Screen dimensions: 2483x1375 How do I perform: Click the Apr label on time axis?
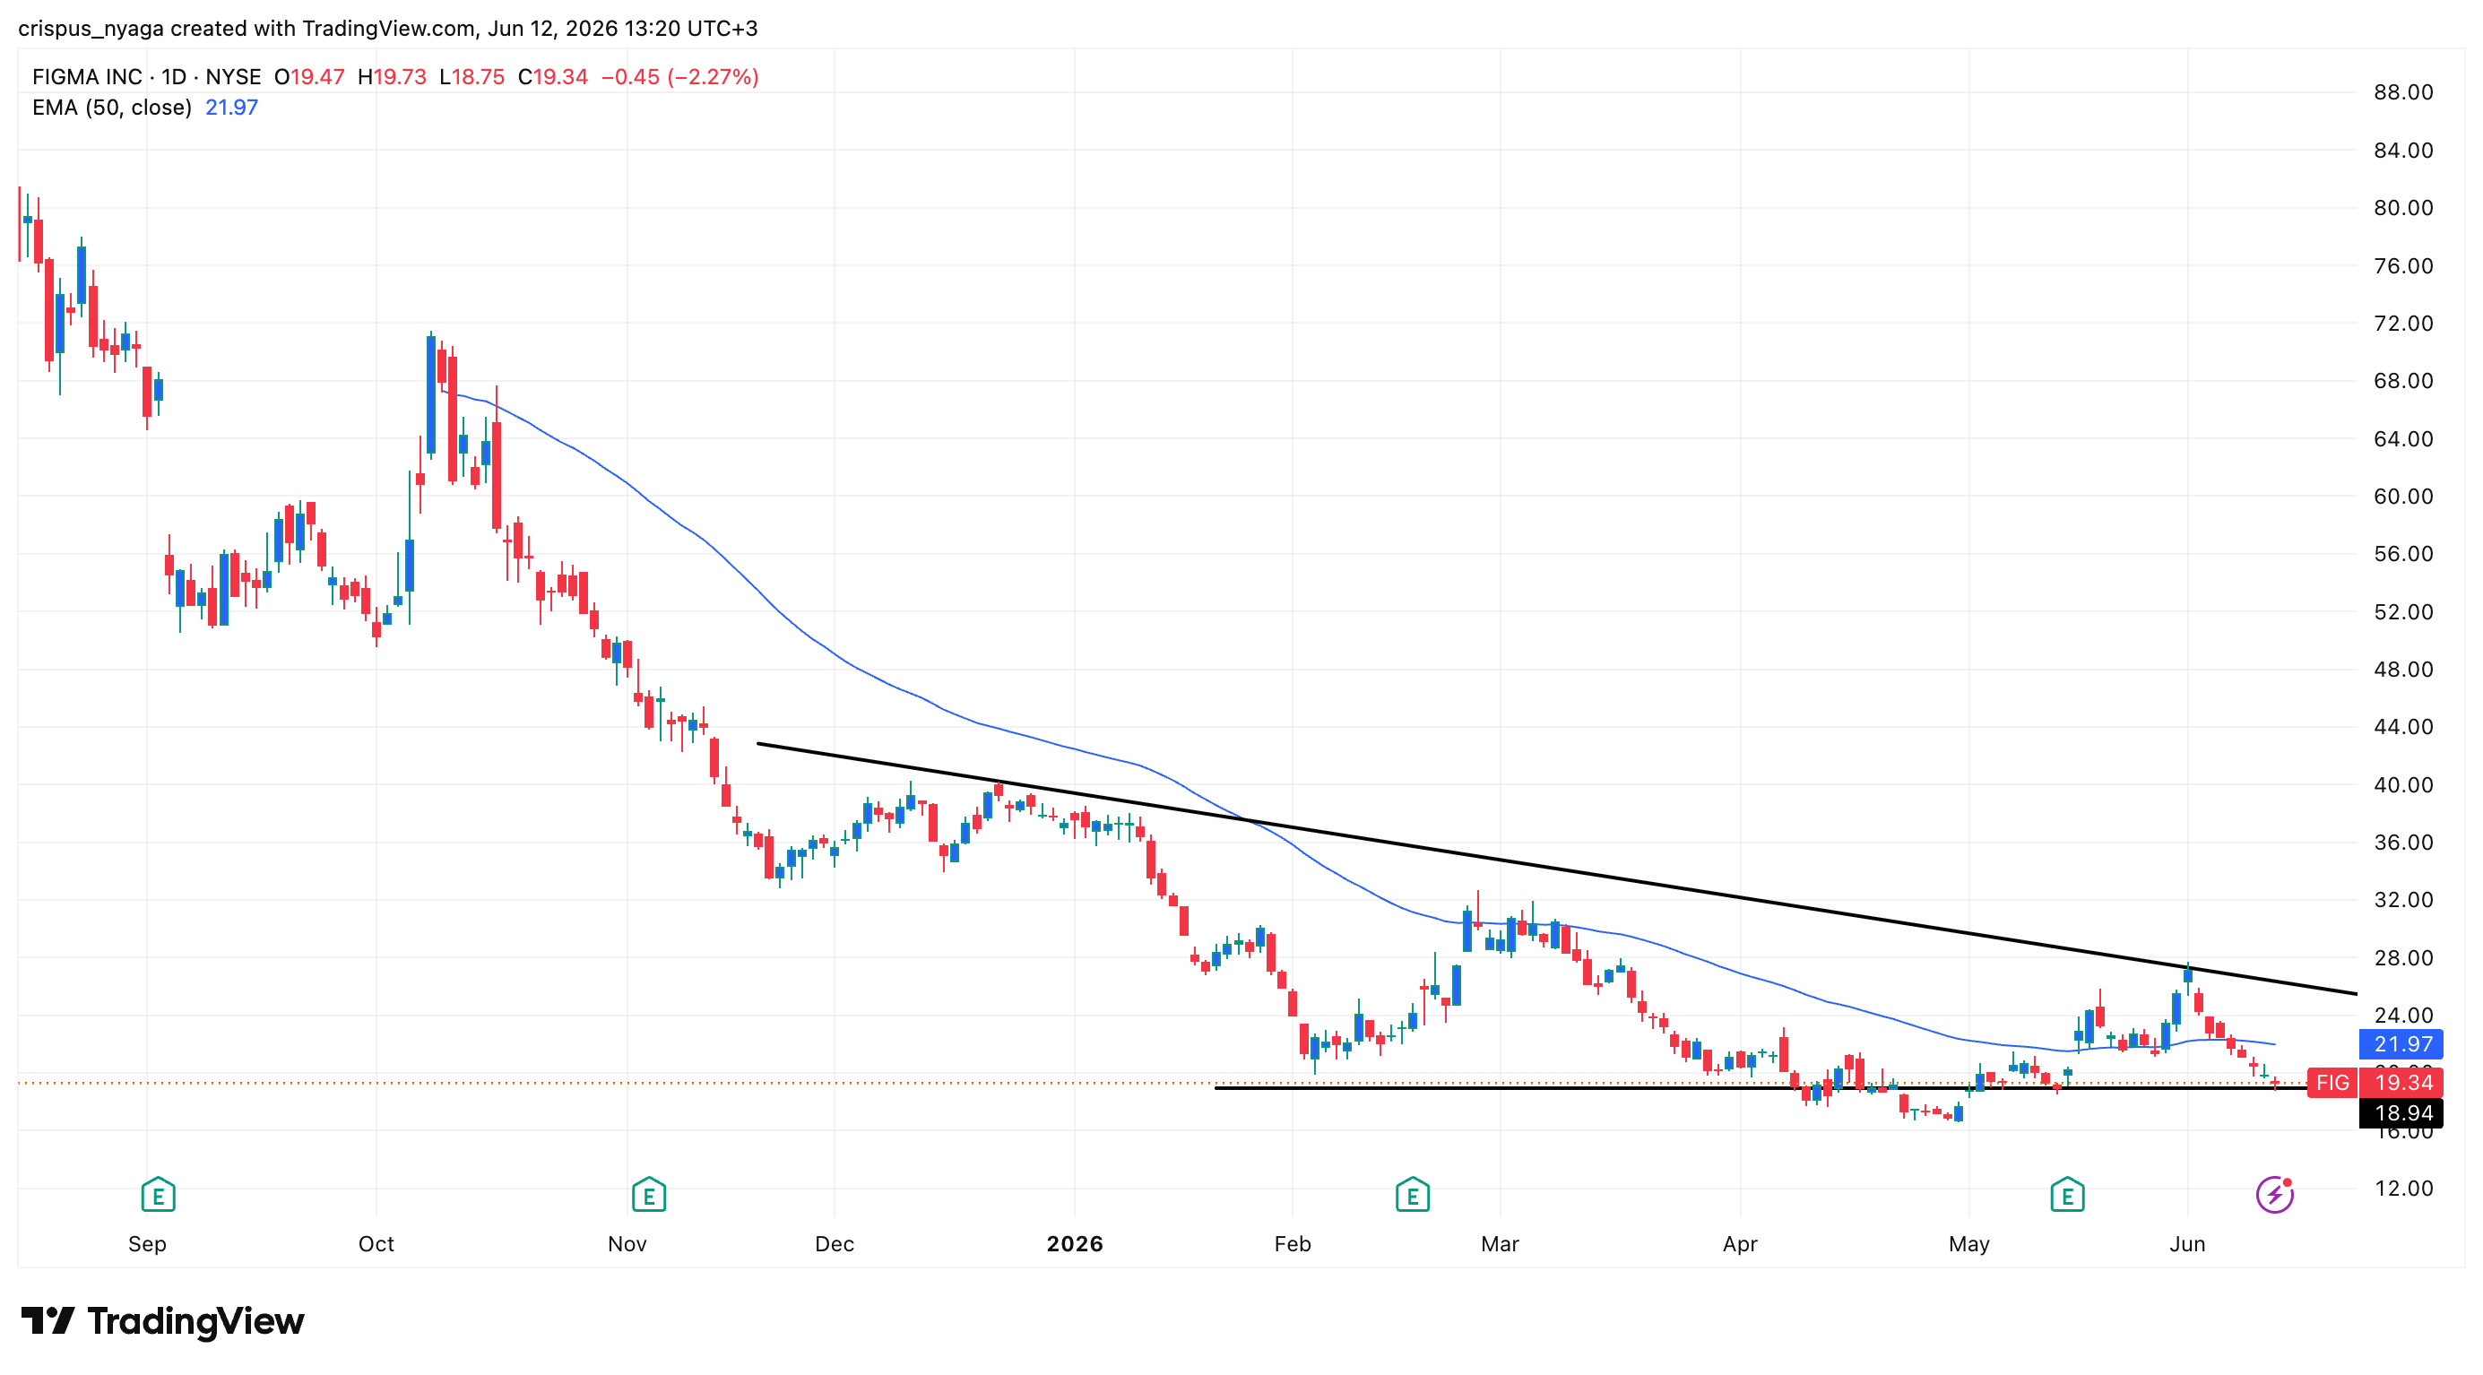point(1740,1244)
